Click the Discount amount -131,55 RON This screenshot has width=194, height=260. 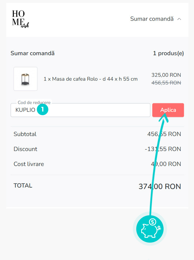point(163,149)
